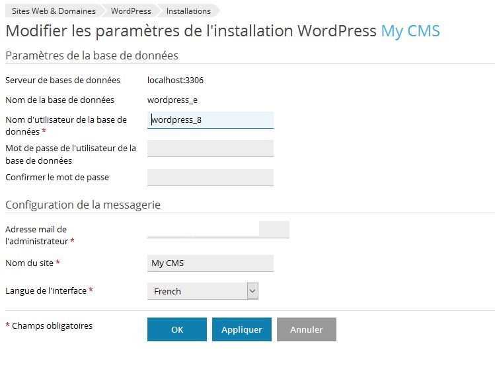Open Sites Web & Domaines breadcrumb
Screen dimensions: 495x371
(x=54, y=11)
